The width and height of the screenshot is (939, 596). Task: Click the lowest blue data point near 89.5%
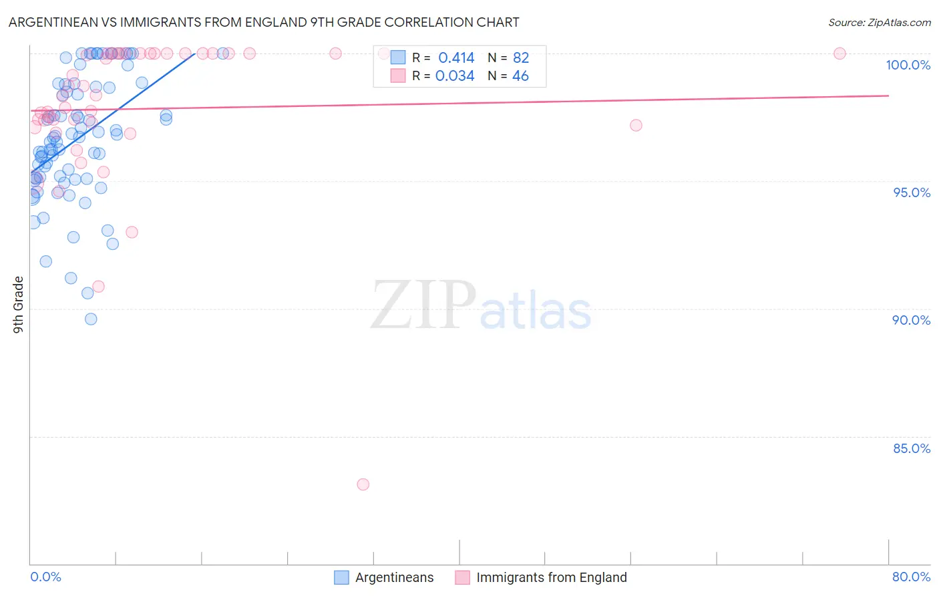coord(91,319)
